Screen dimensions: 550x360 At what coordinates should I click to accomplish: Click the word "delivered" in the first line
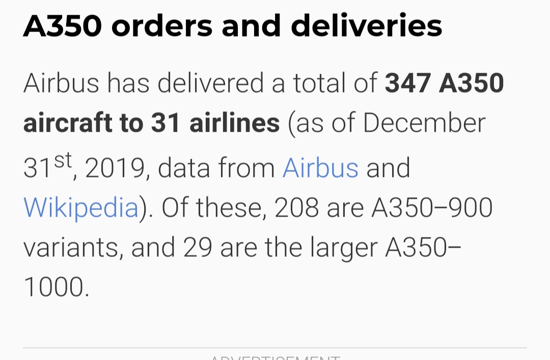[x=210, y=84]
